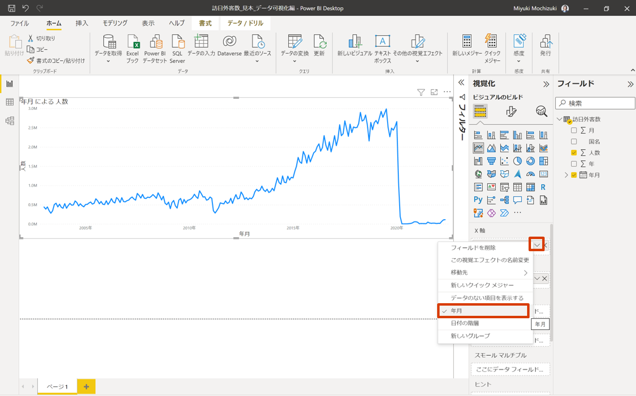The width and height of the screenshot is (636, 396).
Task: Check the 国名 field checkbox
Action: [x=574, y=141]
